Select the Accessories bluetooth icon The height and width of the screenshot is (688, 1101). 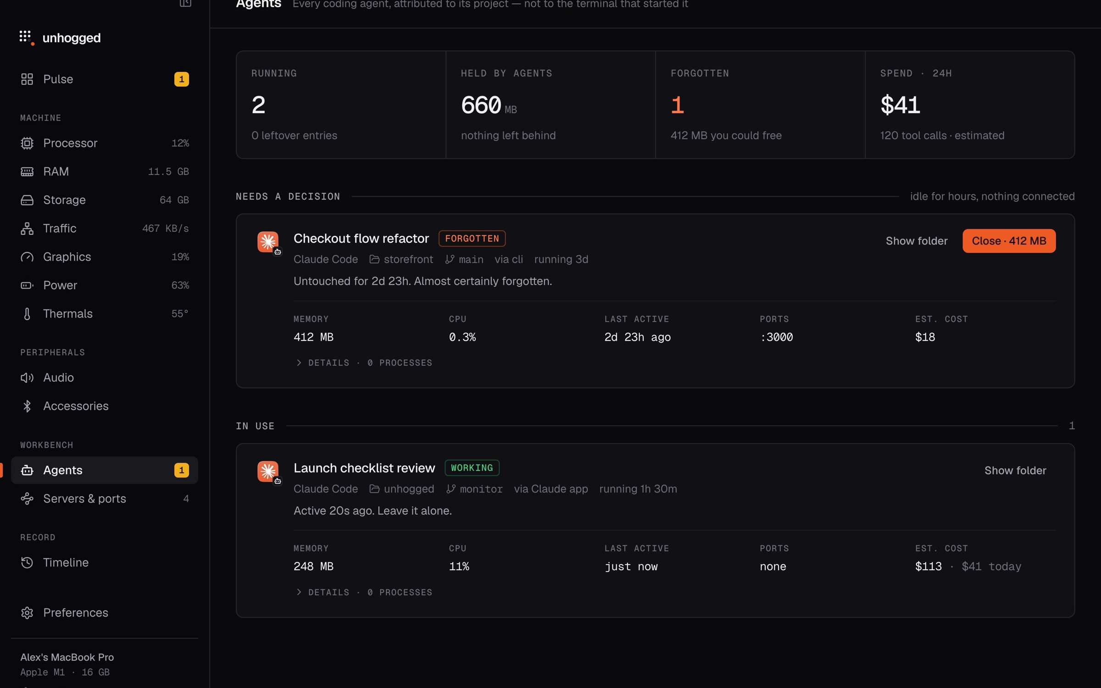point(27,406)
